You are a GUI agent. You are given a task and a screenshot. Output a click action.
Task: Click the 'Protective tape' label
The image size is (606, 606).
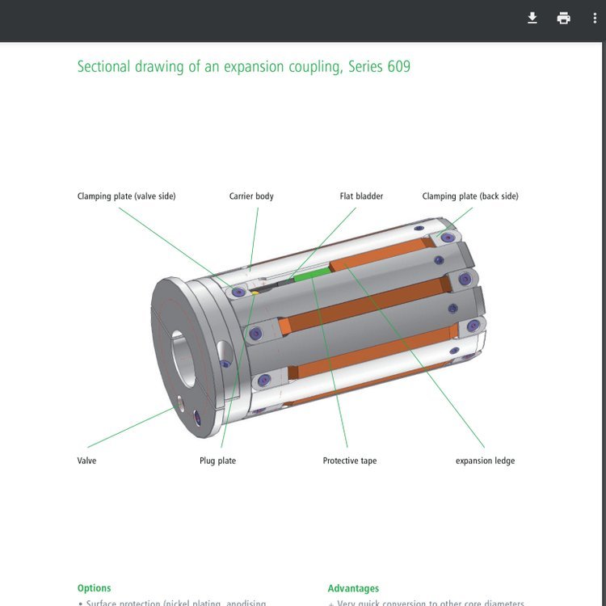(x=349, y=461)
